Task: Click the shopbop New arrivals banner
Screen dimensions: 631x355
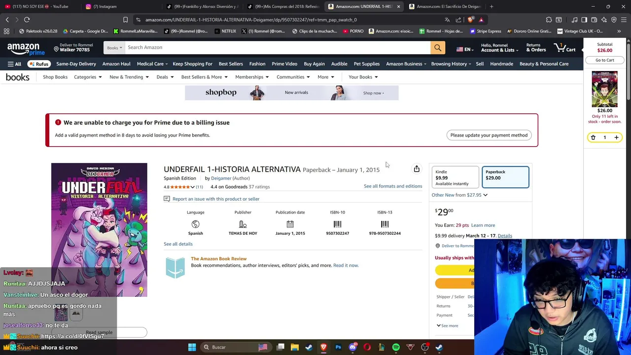Action: tap(291, 93)
